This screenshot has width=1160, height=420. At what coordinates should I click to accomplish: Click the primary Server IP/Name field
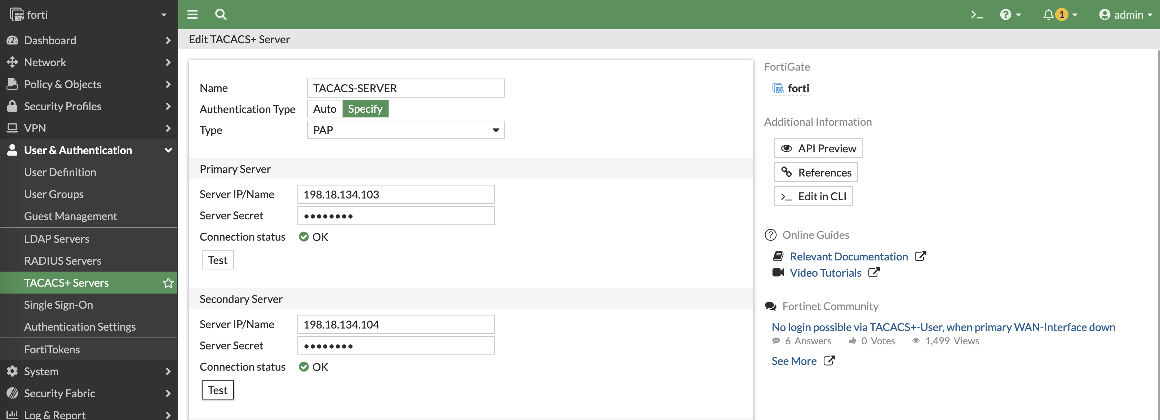click(395, 195)
